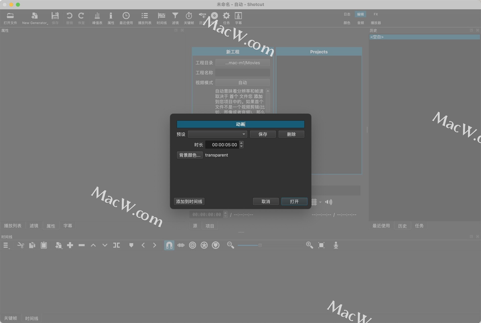Open the Playlist (播放列表) toolbar icon
This screenshot has height=323, width=481.
145,18
